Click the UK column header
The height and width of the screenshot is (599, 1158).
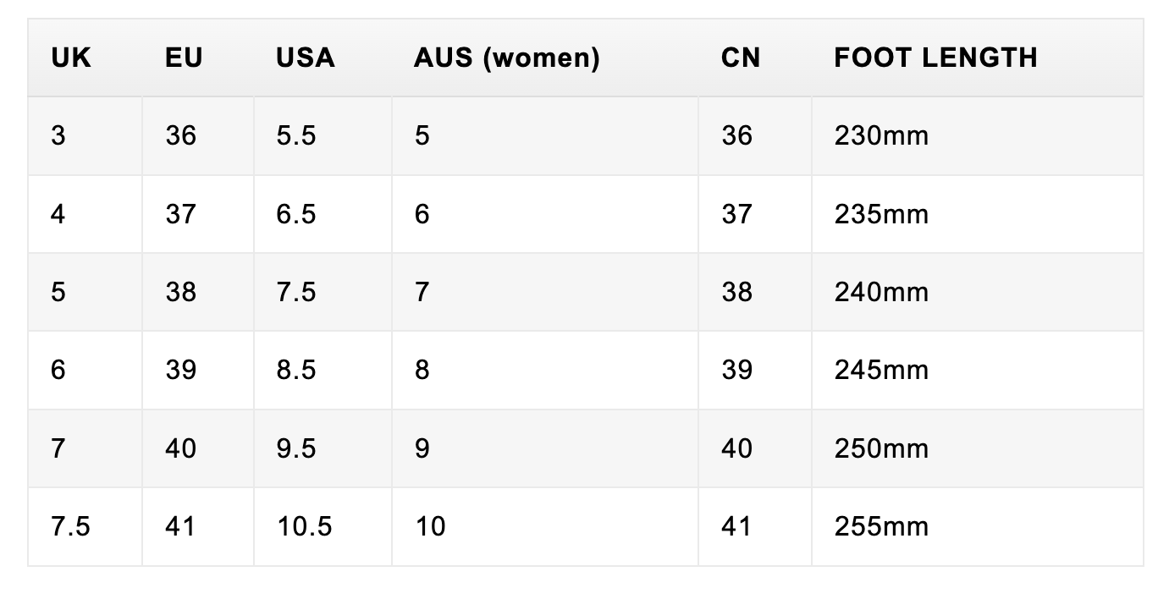pos(71,58)
